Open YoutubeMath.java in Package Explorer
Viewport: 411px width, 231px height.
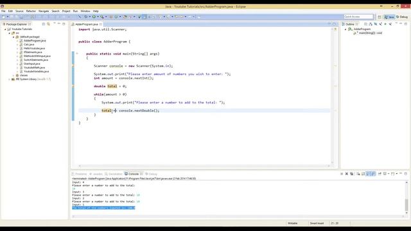coord(34,67)
